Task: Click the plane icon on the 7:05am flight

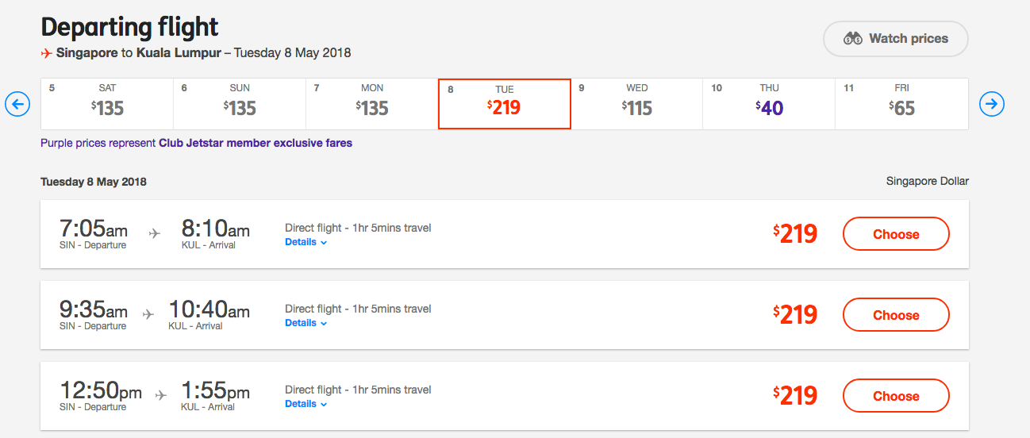Action: [x=155, y=233]
